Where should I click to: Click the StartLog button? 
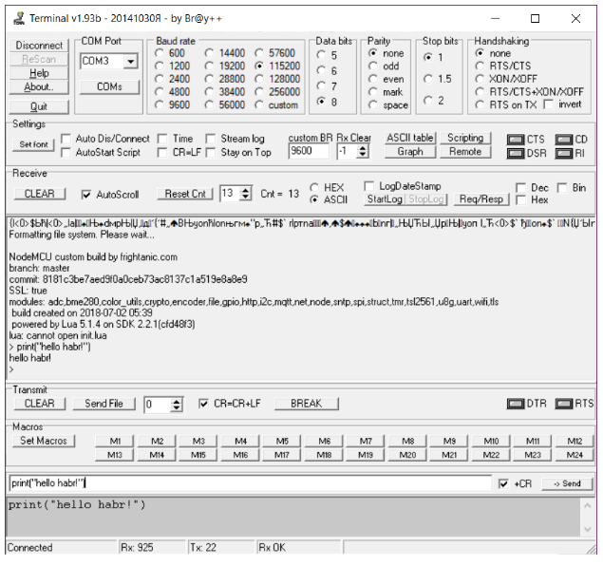(385, 199)
